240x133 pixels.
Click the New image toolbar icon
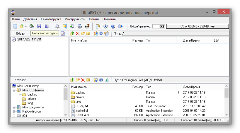coord(15,26)
